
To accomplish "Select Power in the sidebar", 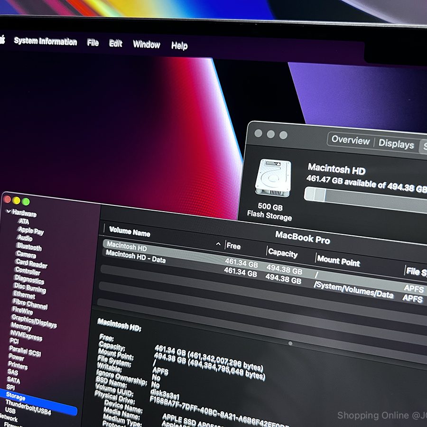I will [16, 356].
